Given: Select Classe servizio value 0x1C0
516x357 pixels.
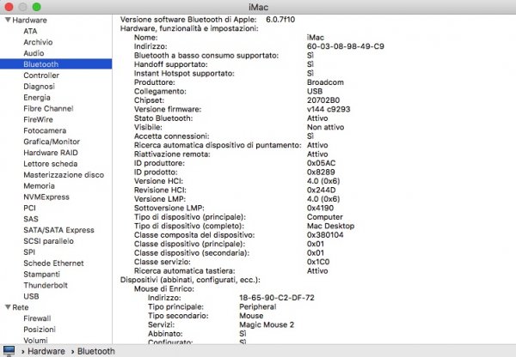Looking at the screenshot, I should pyautogui.click(x=318, y=262).
